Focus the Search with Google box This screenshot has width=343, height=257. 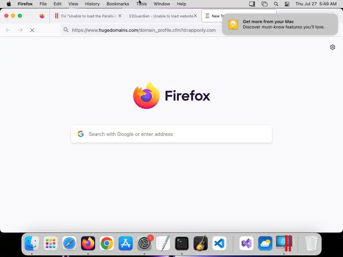[x=171, y=134]
